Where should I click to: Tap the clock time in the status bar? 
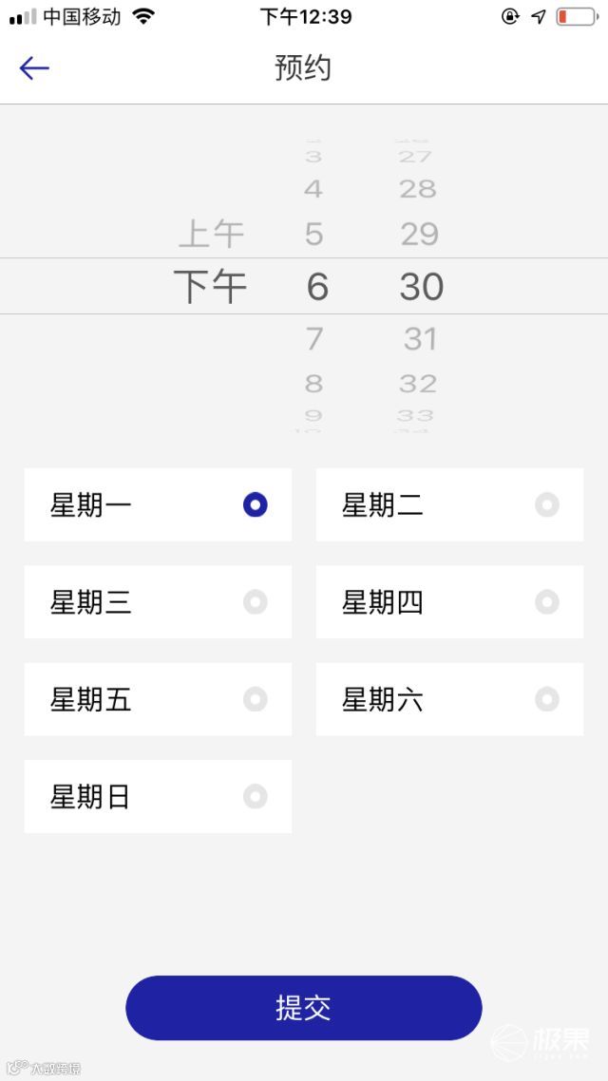[304, 15]
